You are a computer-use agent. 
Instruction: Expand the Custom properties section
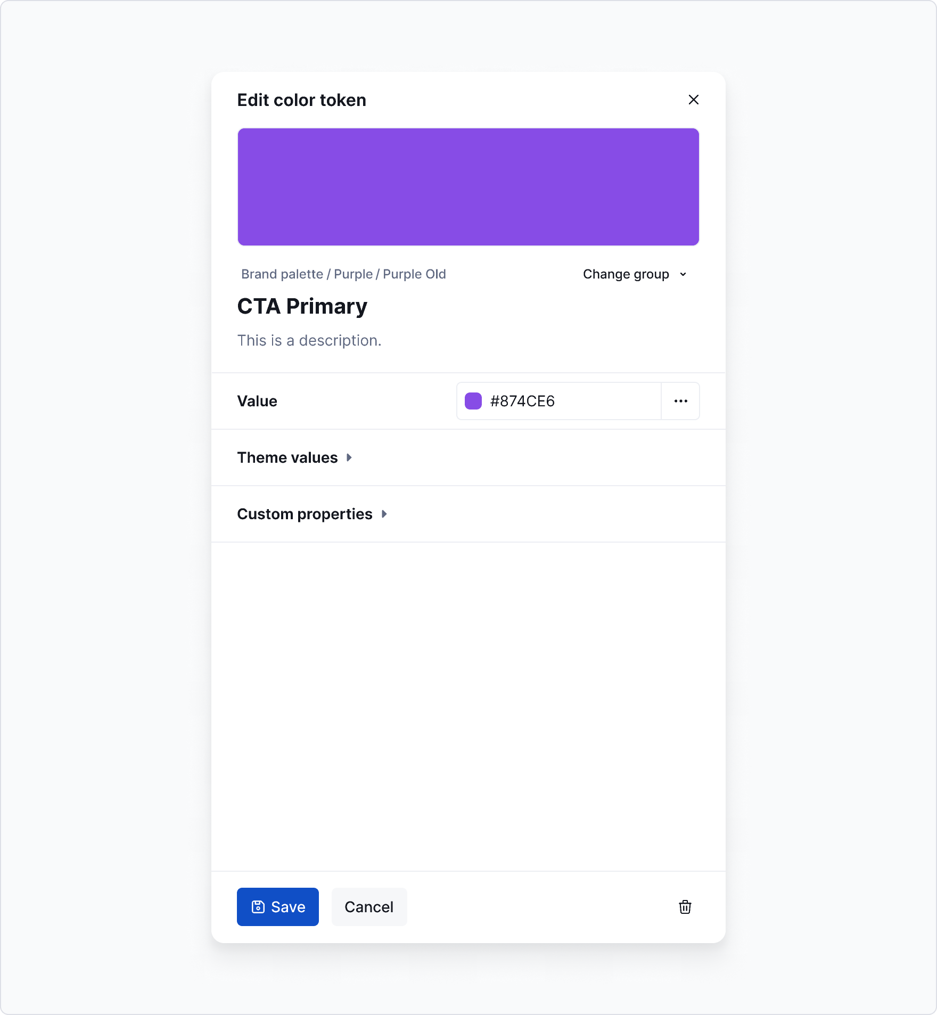[304, 514]
